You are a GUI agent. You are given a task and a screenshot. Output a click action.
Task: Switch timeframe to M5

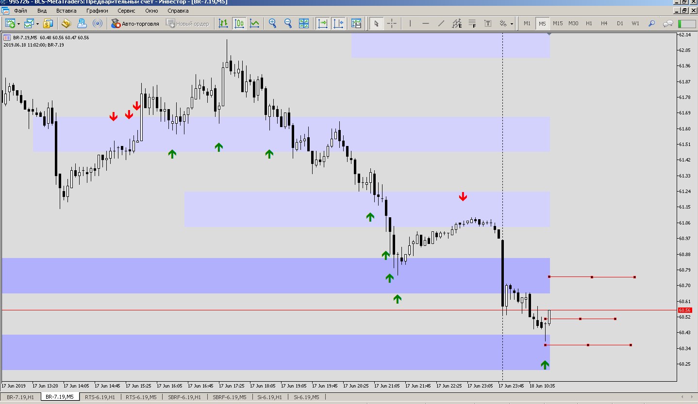(542, 23)
